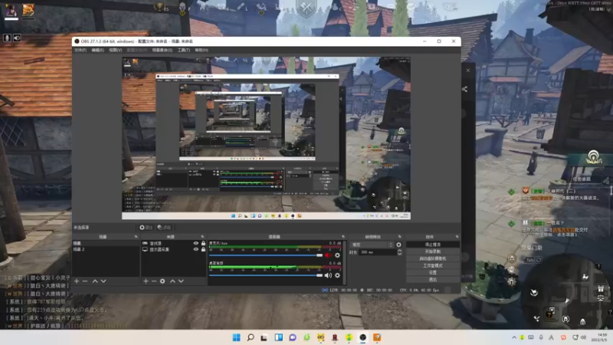Open the transition type dropdown 渐变
The image size is (613, 345).
pos(372,245)
